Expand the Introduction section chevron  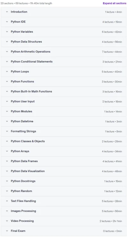(7, 11)
